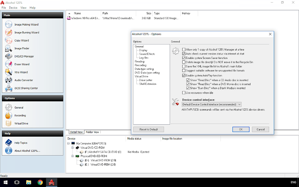
Task: Collapse the My Computer tree node
Action: pyautogui.click(x=69, y=143)
